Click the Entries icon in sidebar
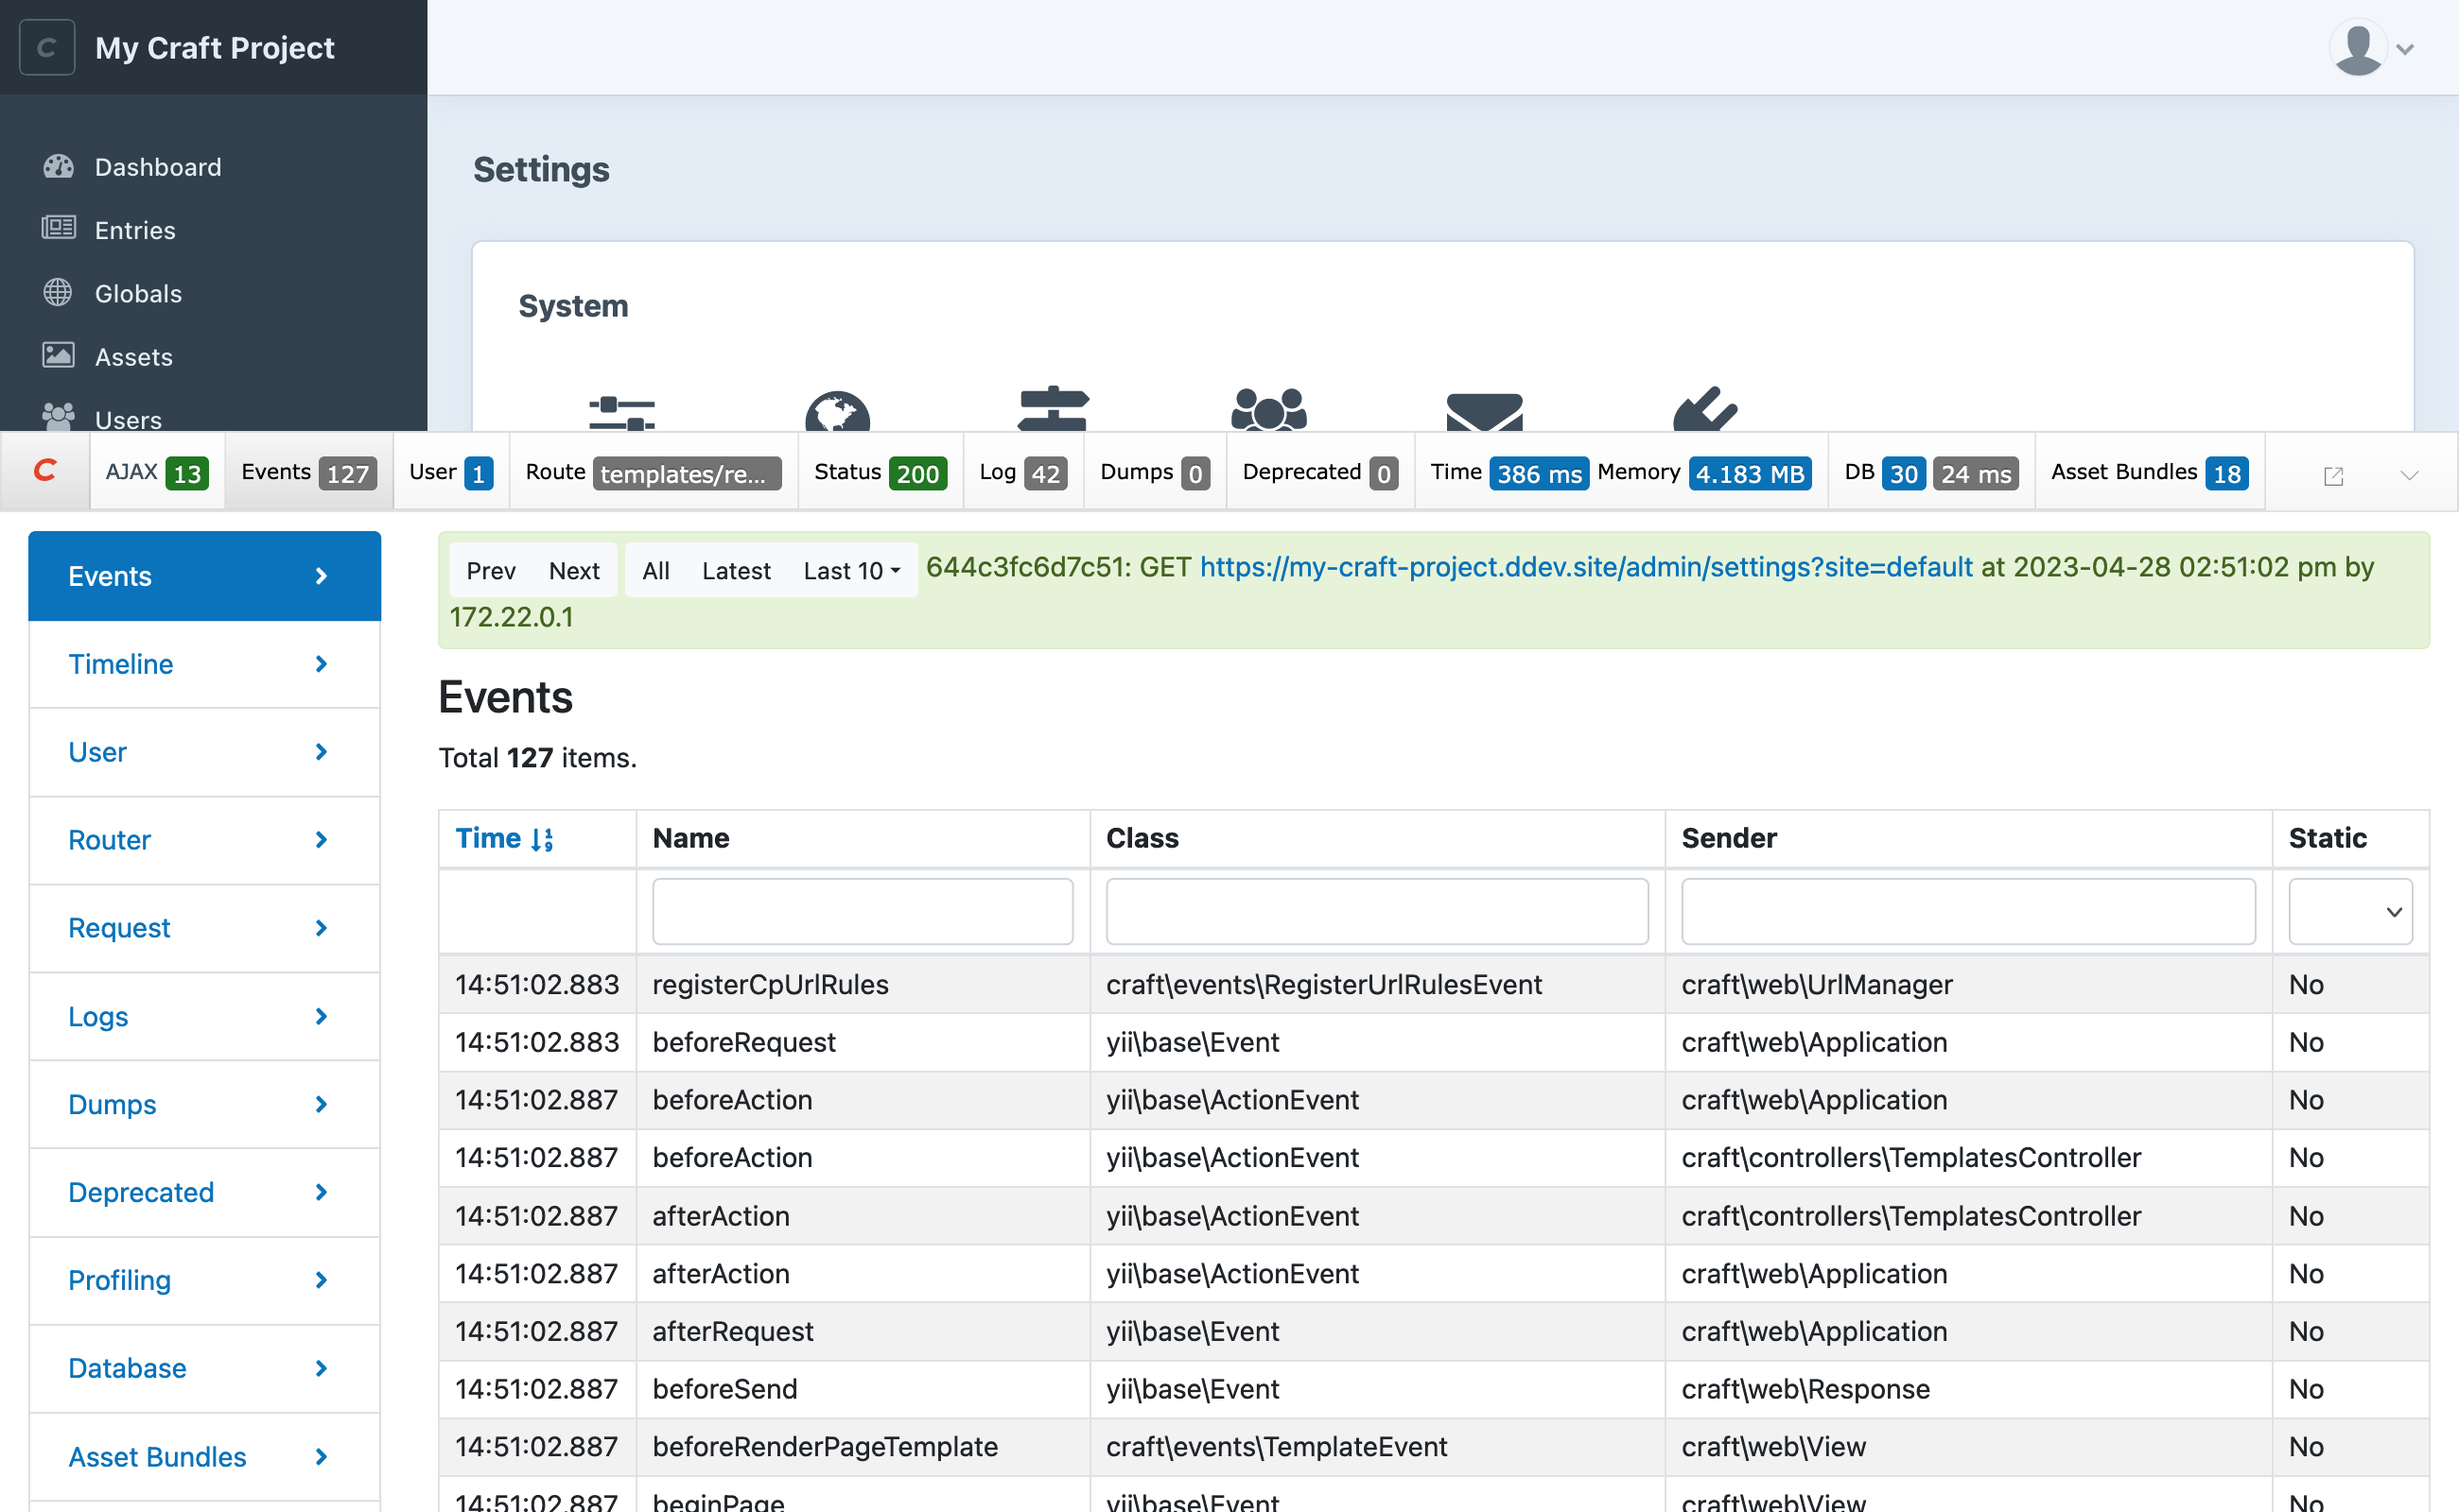Image resolution: width=2459 pixels, height=1512 pixels. (x=58, y=228)
